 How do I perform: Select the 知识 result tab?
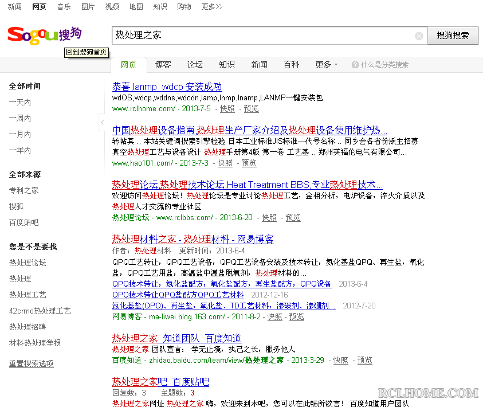click(x=227, y=65)
